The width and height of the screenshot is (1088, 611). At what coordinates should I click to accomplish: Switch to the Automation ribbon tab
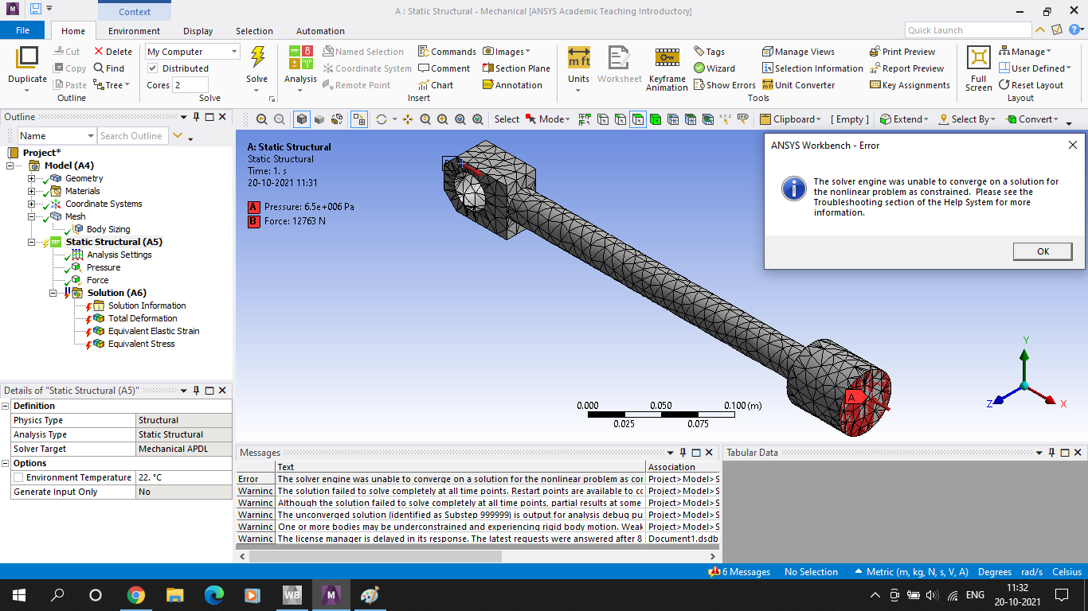click(x=320, y=31)
